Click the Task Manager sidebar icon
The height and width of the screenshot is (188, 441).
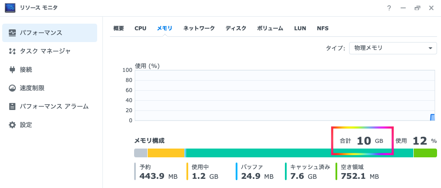12,51
